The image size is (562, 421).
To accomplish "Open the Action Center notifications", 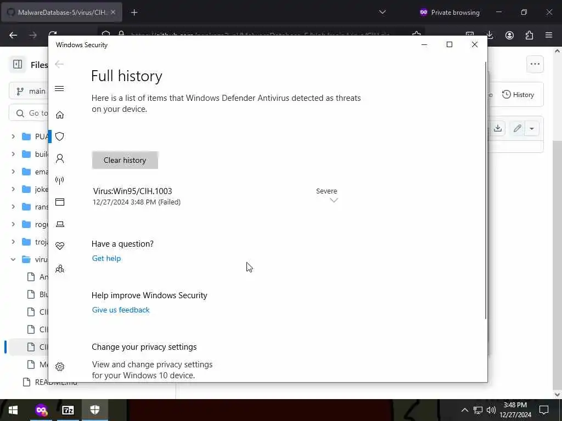I will [544, 410].
